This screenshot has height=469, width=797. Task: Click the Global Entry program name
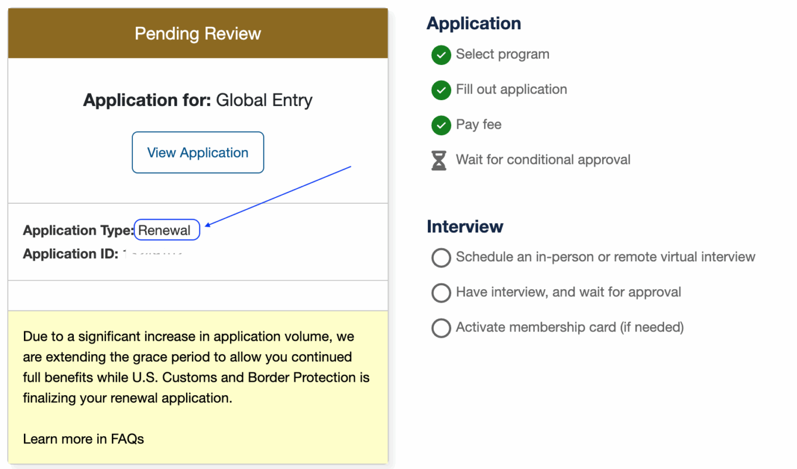pos(264,100)
